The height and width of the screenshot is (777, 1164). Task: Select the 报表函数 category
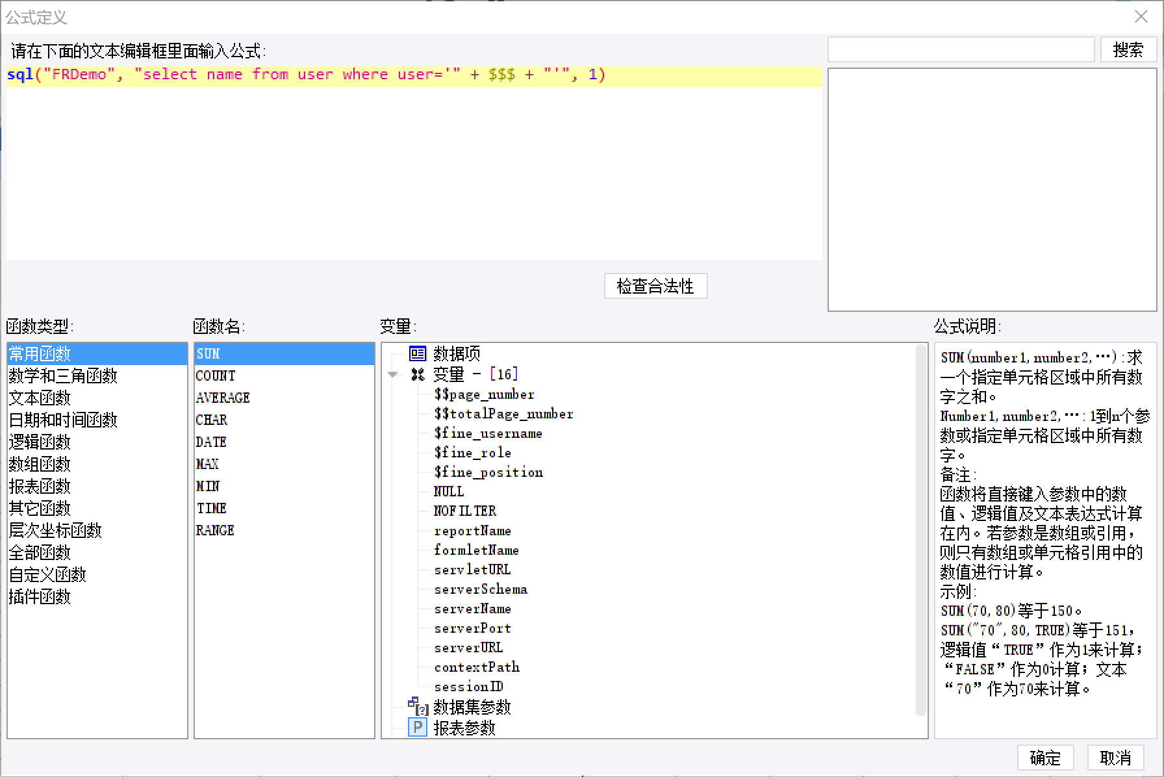(x=97, y=487)
